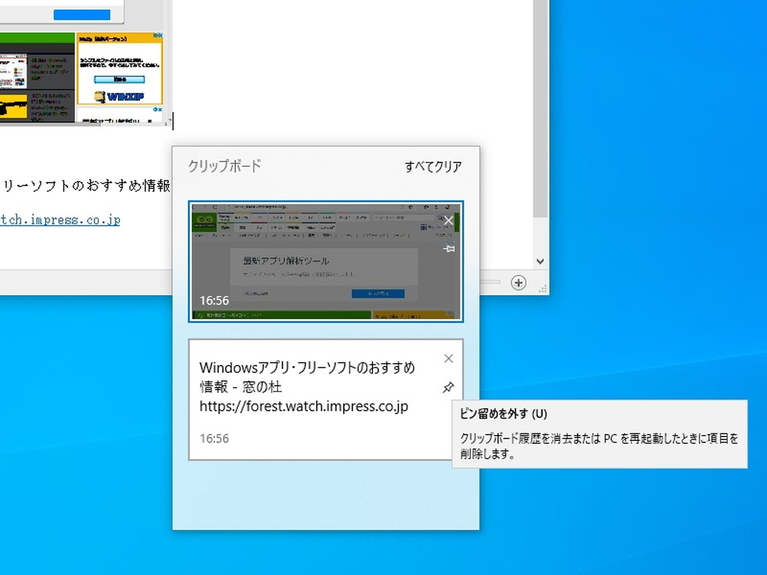Click the AdChoices icon on the WinZip ad
Screen dimensions: 767x575
coord(154,34)
